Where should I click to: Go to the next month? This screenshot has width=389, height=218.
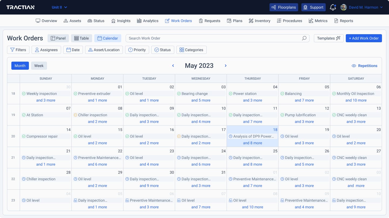coord(226,65)
